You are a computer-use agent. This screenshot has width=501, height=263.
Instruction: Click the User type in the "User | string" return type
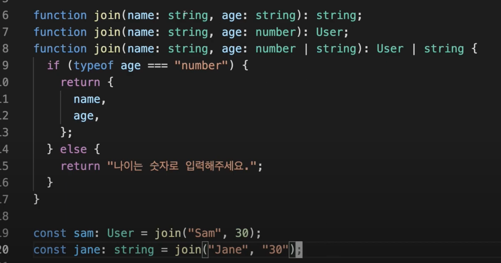pyautogui.click(x=390, y=49)
